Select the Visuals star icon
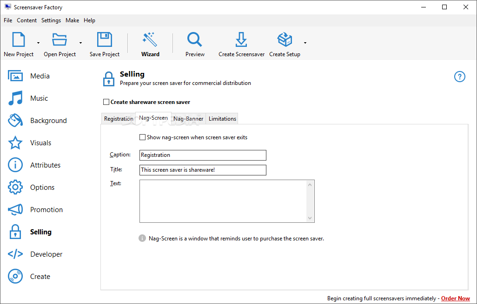Viewport: 477px width, 304px height. [15, 143]
